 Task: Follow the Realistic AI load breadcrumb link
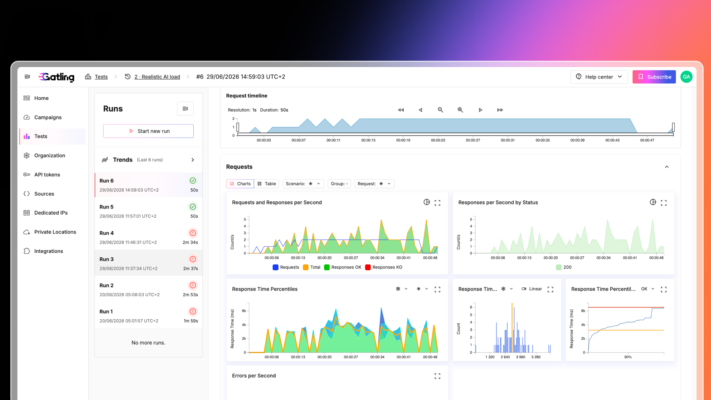coord(157,77)
